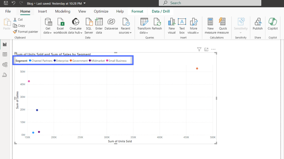This screenshot has width=284, height=159.
Task: Open the File menu
Action: point(8,11)
